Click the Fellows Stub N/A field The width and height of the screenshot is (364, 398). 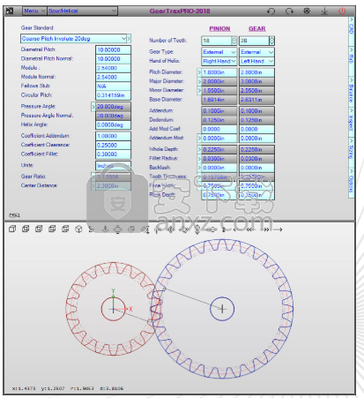tap(113, 86)
